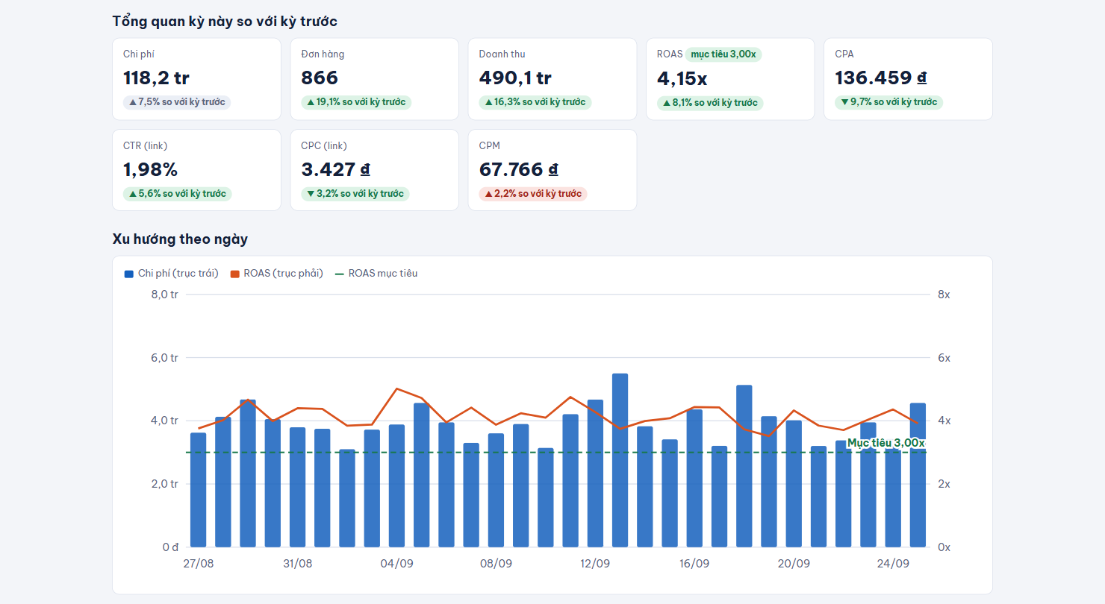Click the 7,5% so với kỳ trước badge

click(x=177, y=102)
